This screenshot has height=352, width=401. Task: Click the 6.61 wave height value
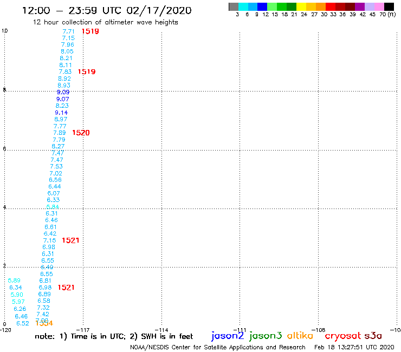point(50,227)
